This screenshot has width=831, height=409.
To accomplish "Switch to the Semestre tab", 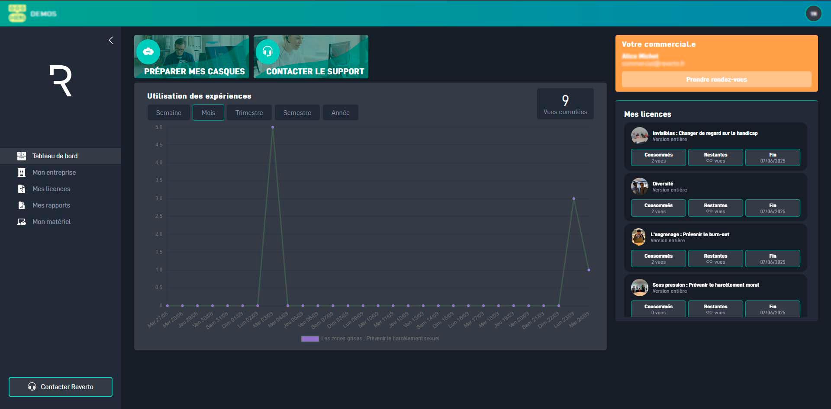I will tap(297, 112).
